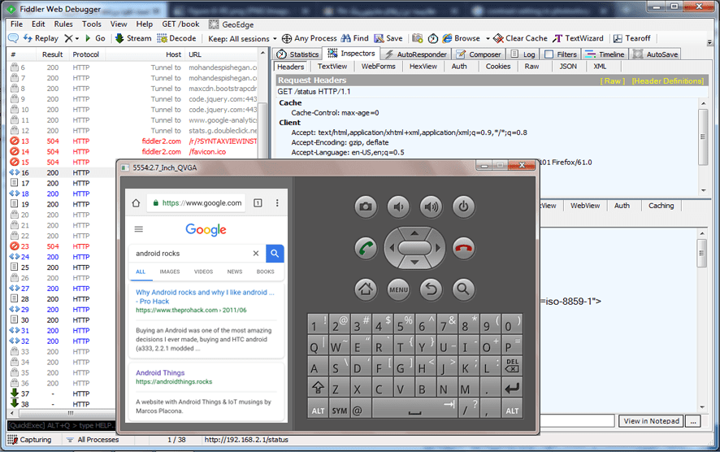Click the emulator volume down button
720x452 pixels.
point(398,206)
